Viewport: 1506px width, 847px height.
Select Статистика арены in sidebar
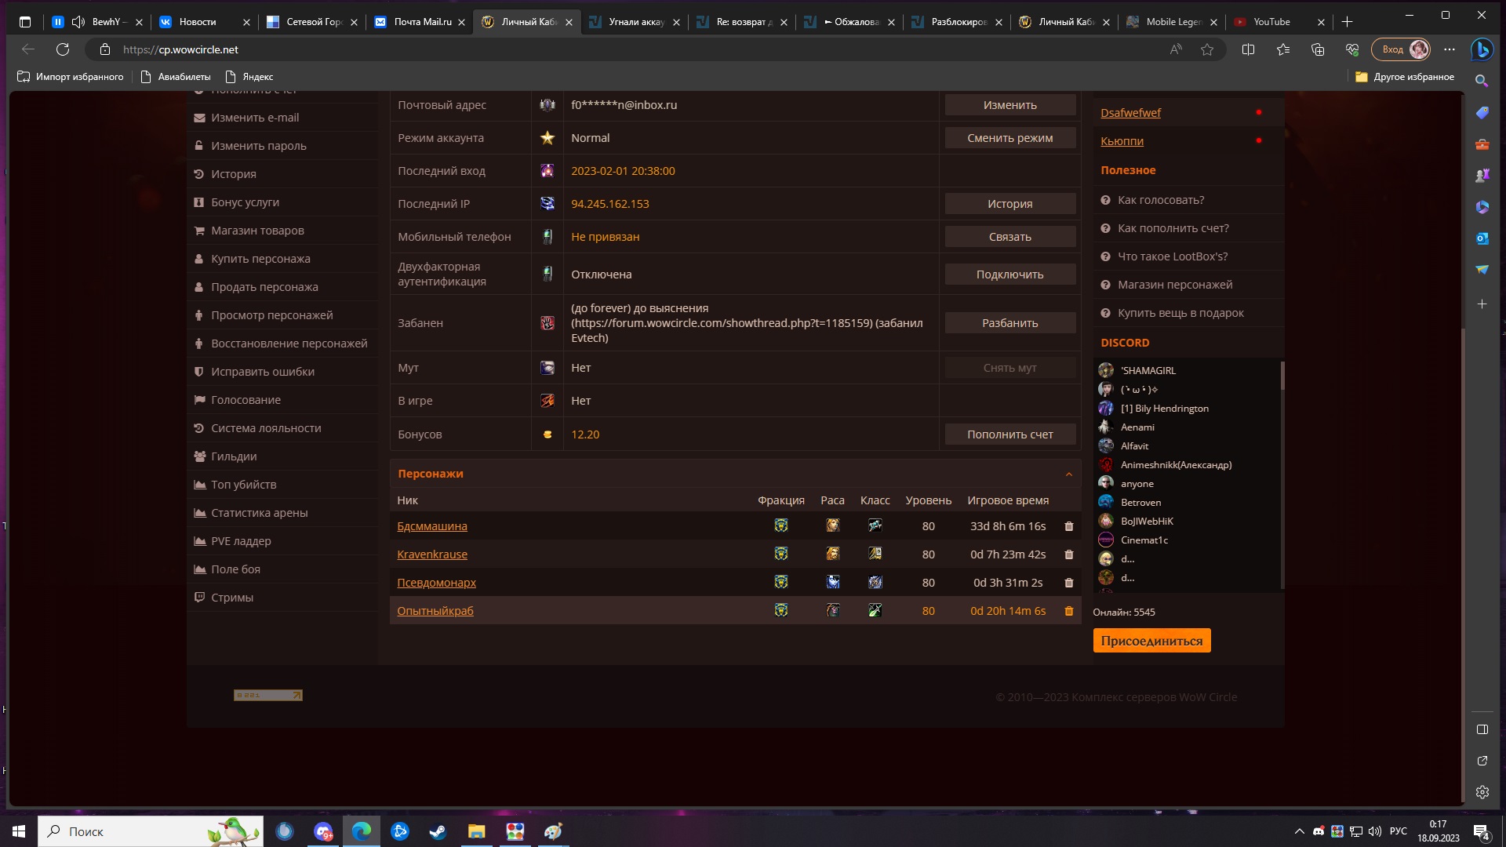click(259, 513)
